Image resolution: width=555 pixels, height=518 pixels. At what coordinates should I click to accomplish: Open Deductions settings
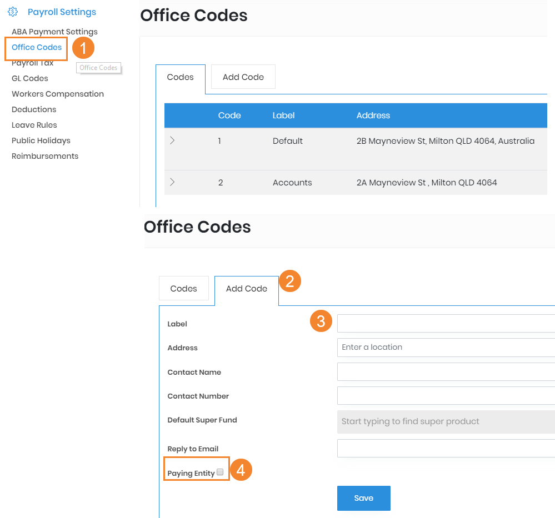tap(34, 109)
